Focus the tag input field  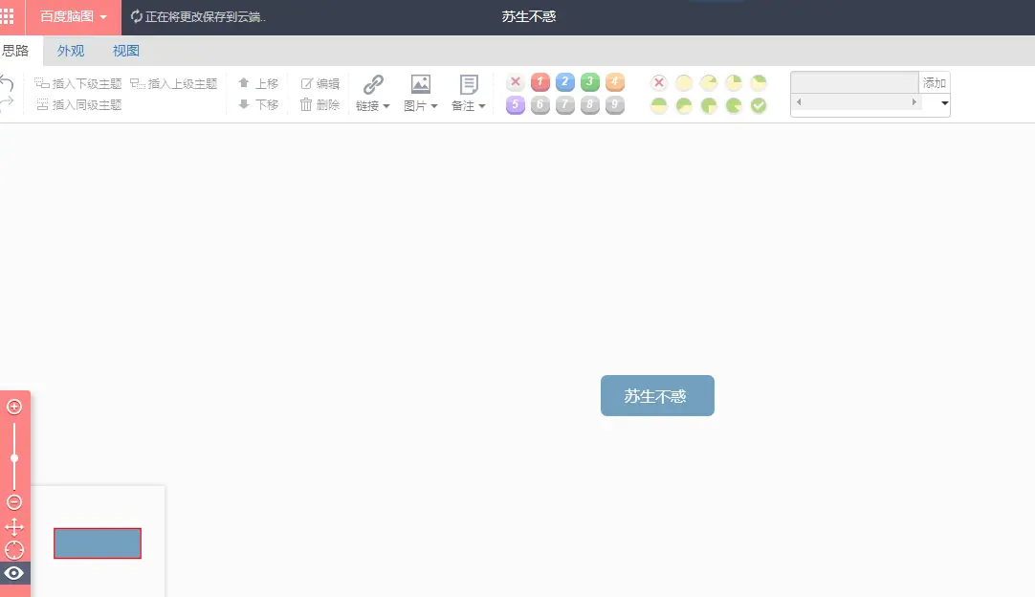click(854, 82)
